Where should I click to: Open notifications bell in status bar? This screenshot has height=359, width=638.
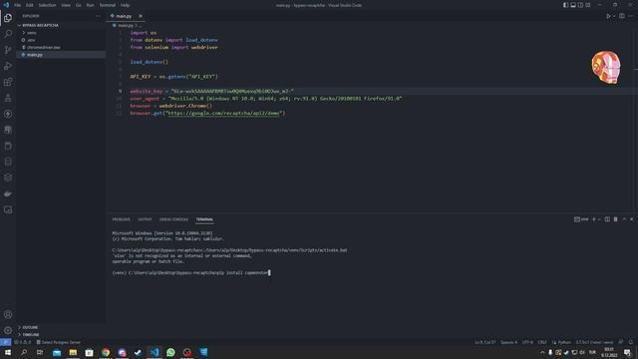[631, 342]
